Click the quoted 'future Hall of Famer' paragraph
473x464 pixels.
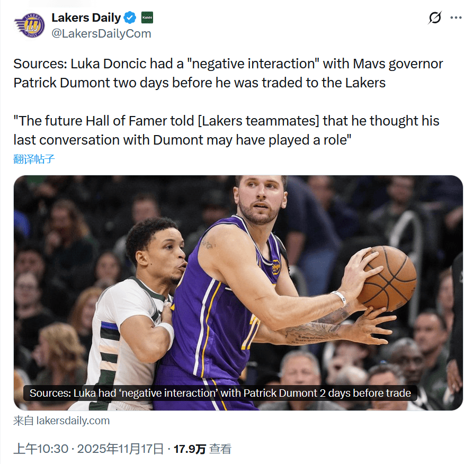pos(226,130)
